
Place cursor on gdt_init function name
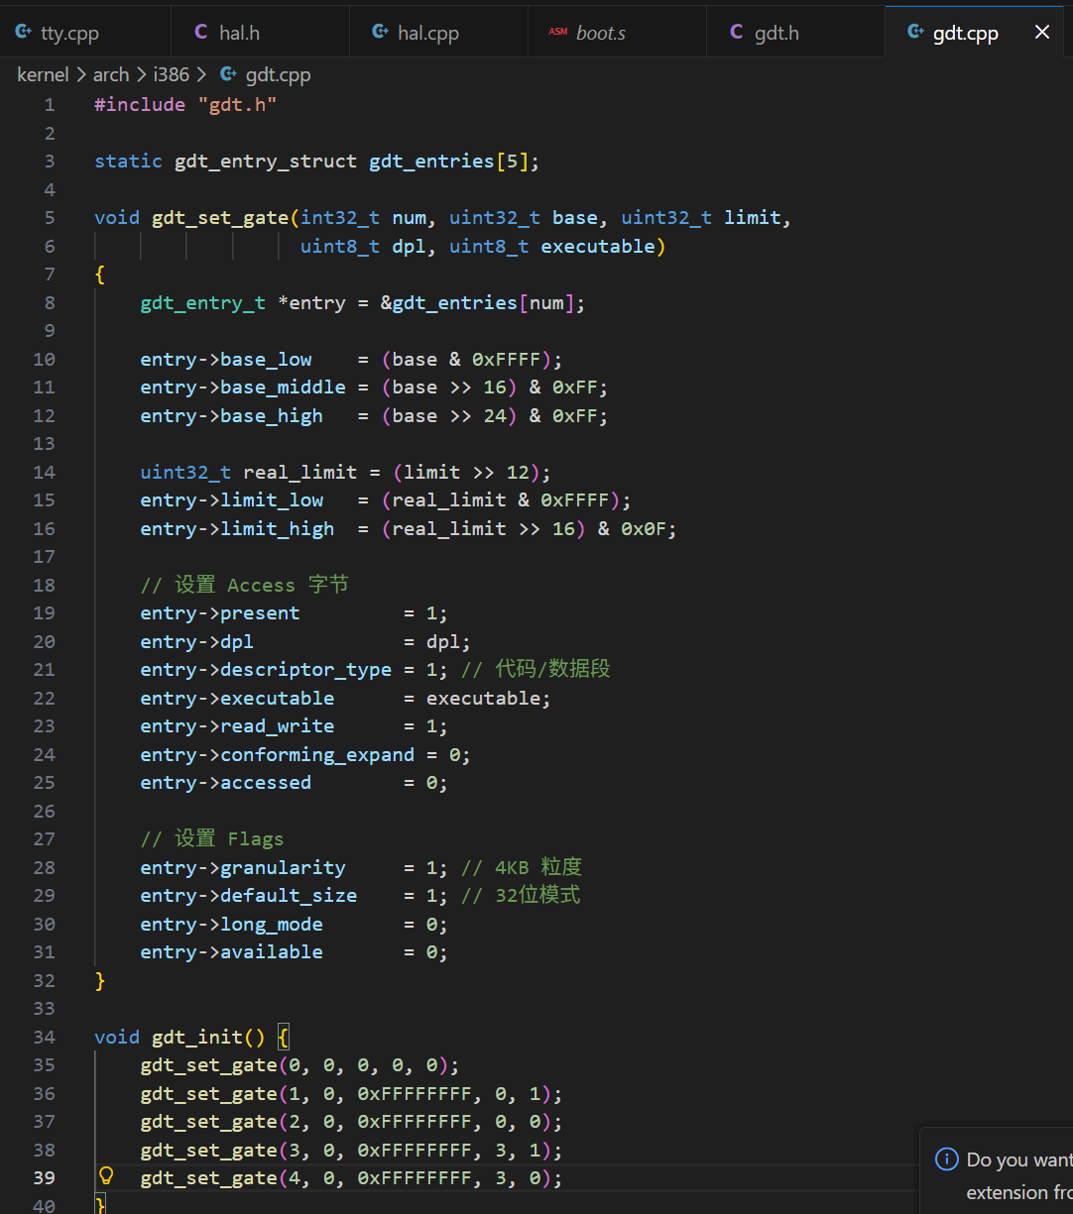(196, 1037)
